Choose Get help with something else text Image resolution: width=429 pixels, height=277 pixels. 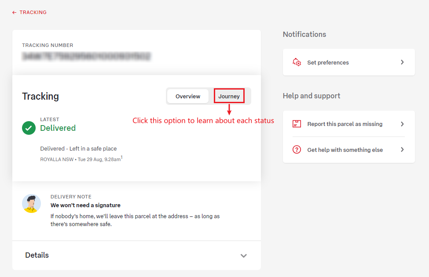[345, 150]
